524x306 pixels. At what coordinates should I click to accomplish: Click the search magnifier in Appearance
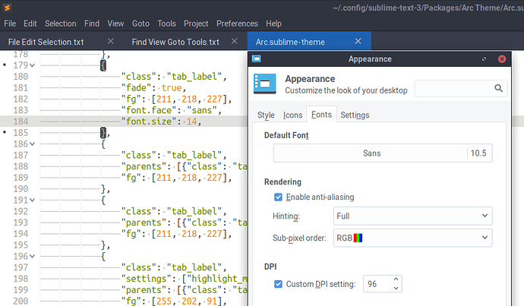pyautogui.click(x=498, y=88)
